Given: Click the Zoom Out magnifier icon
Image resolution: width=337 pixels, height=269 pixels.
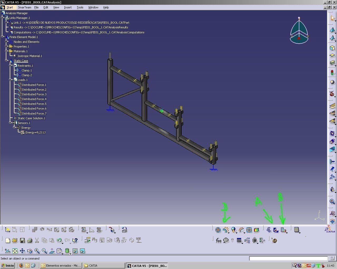Looking at the screenshot, I should (44, 251).
